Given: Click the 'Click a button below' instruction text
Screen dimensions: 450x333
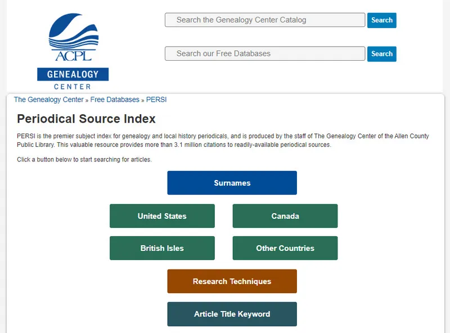Looking at the screenshot, I should click(84, 160).
